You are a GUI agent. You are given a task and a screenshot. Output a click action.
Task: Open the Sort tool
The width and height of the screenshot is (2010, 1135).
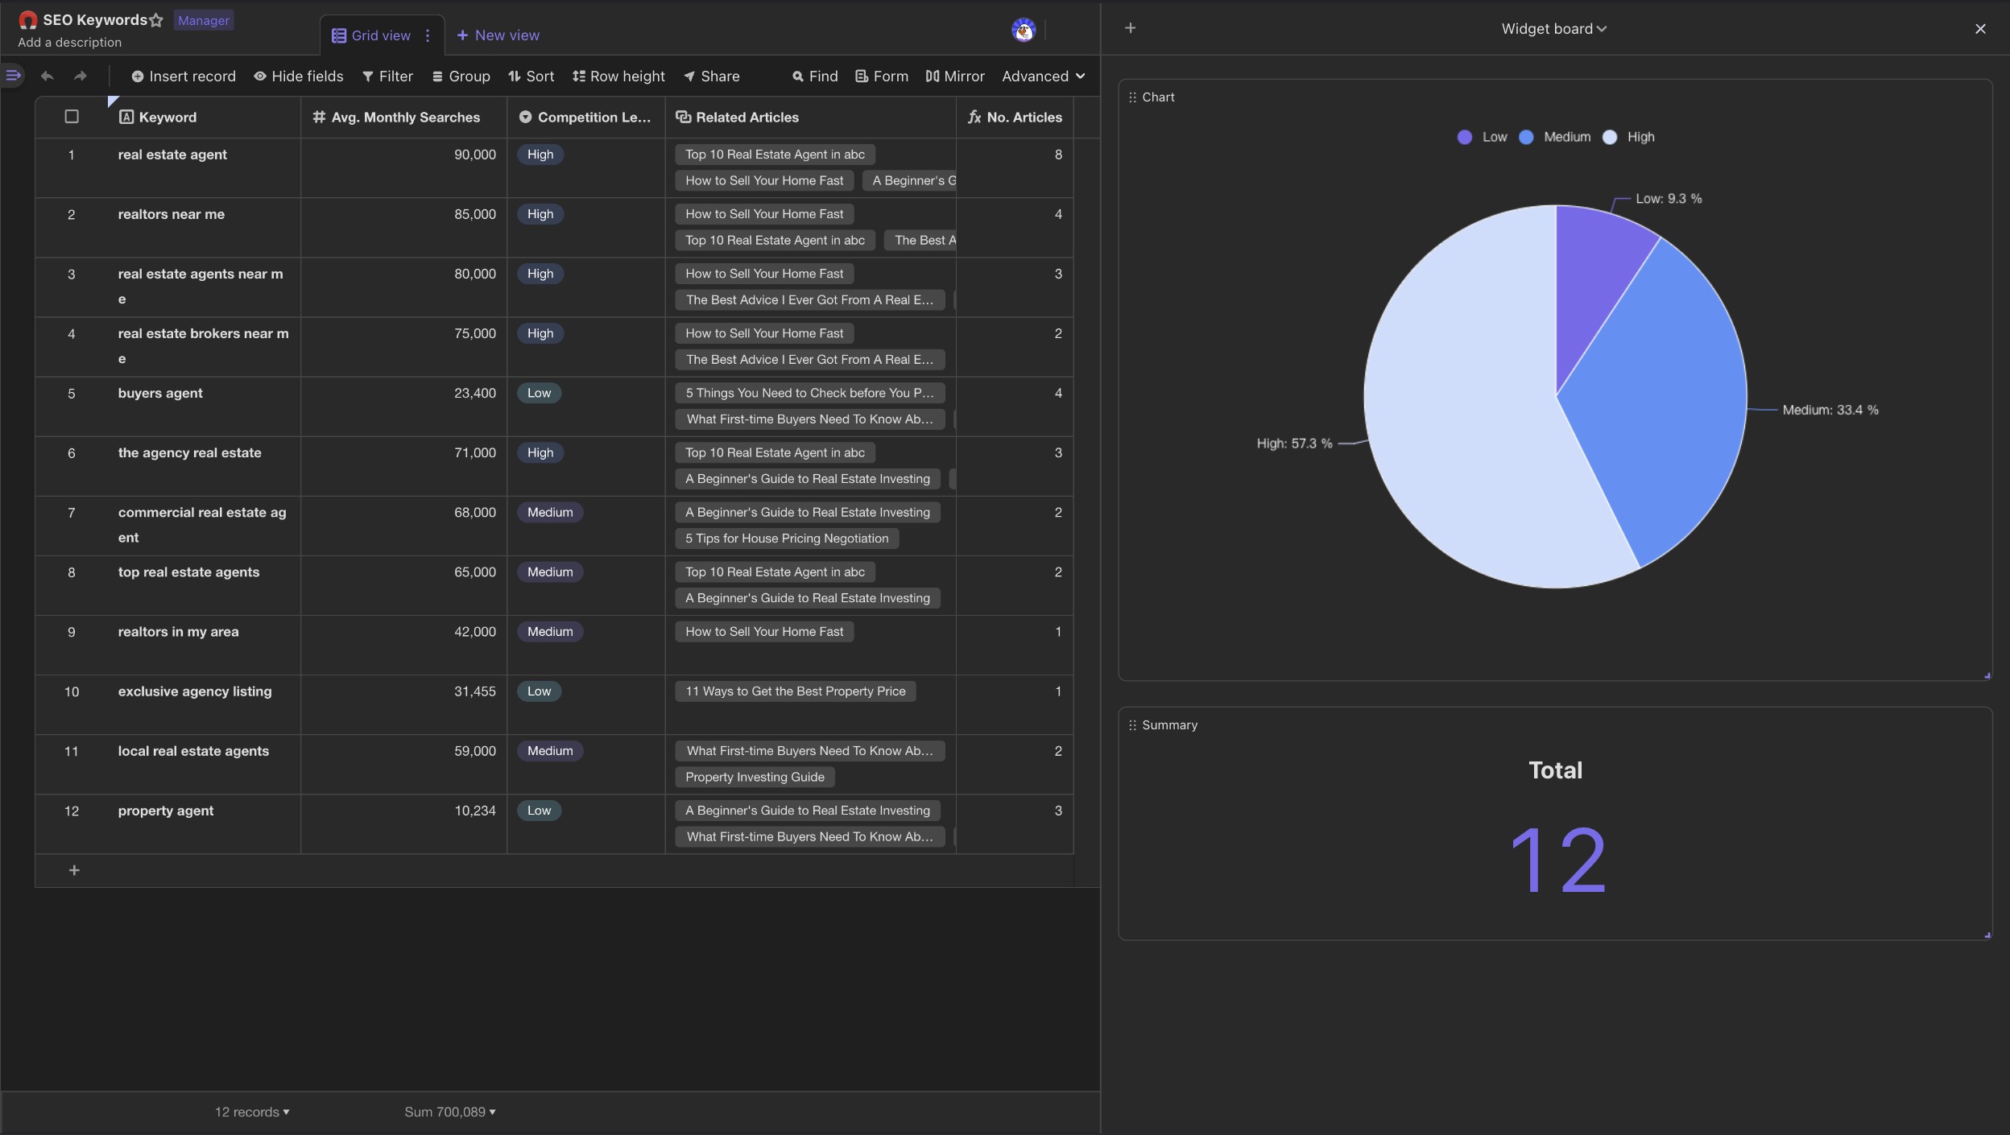pyautogui.click(x=531, y=76)
